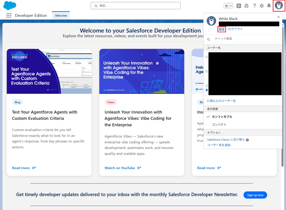The image size is (286, 210).
Task: Select カンファタブル display density
Action: pos(222,117)
